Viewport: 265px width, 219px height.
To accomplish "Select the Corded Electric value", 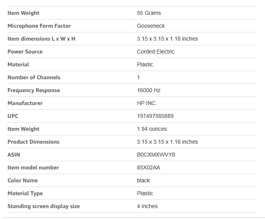I will pyautogui.click(x=156, y=52).
